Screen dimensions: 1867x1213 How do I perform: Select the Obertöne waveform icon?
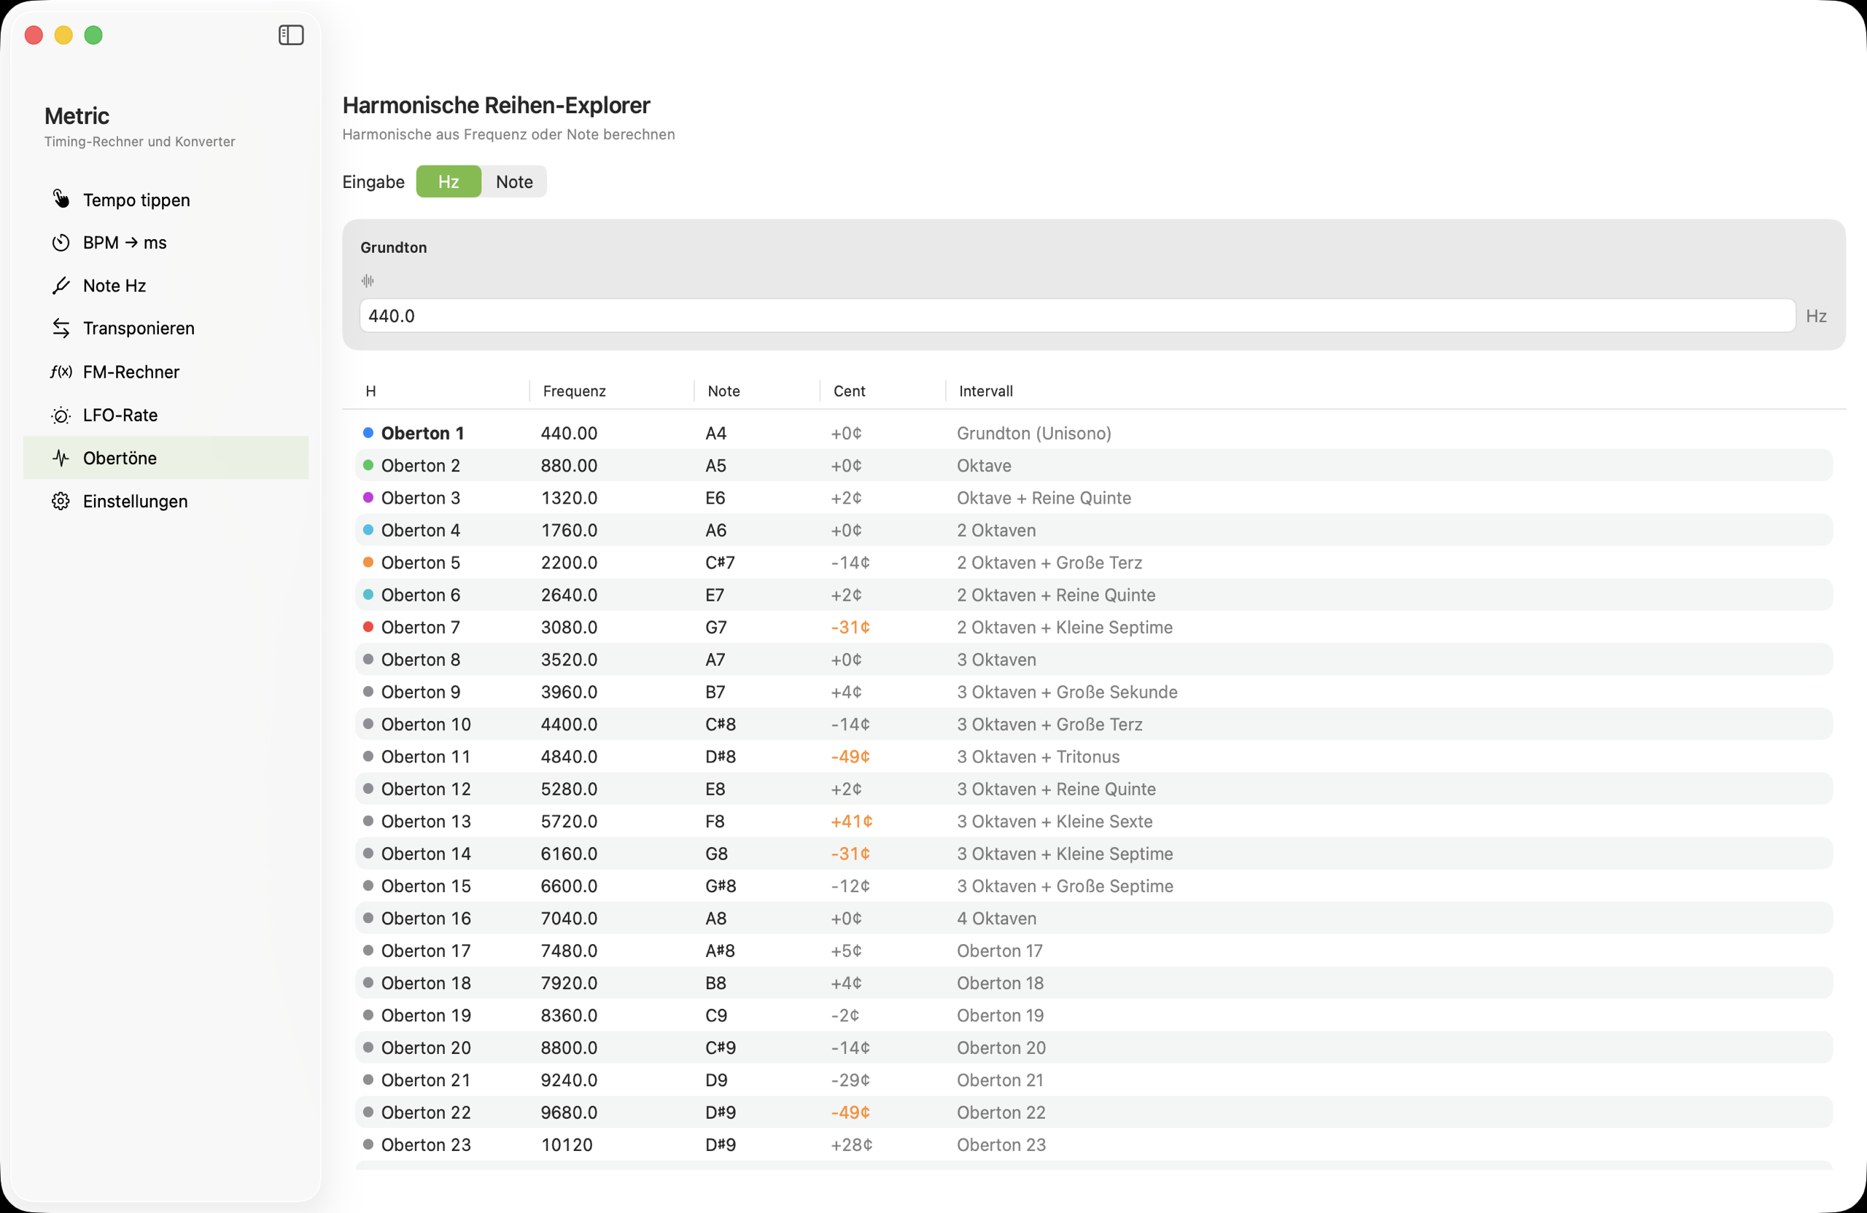coord(61,458)
